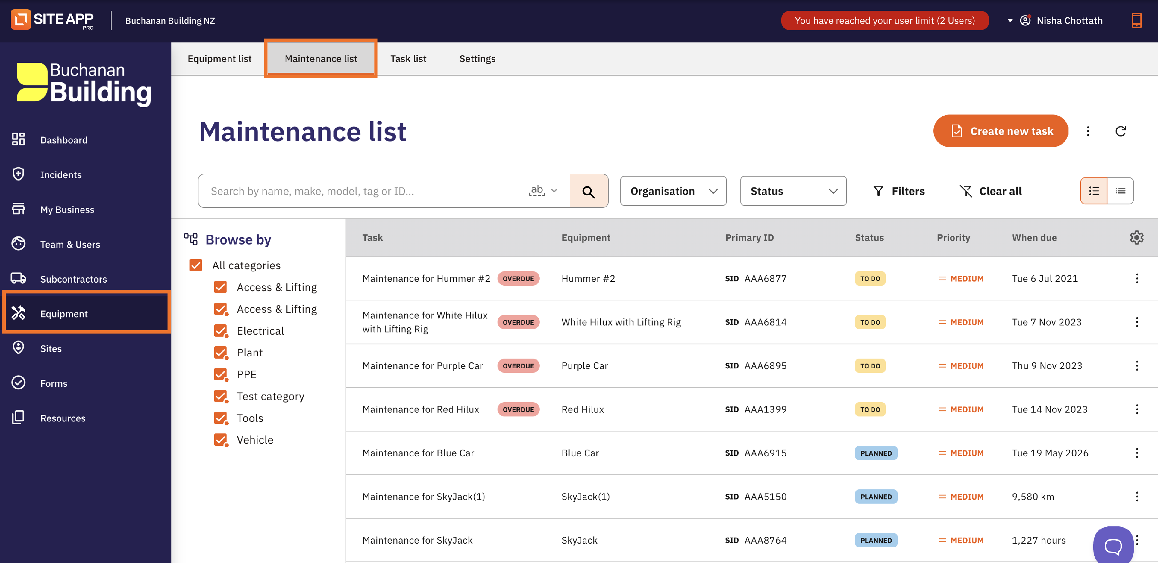Open row menu for White Hilux task
The height and width of the screenshot is (563, 1158).
[x=1137, y=322]
